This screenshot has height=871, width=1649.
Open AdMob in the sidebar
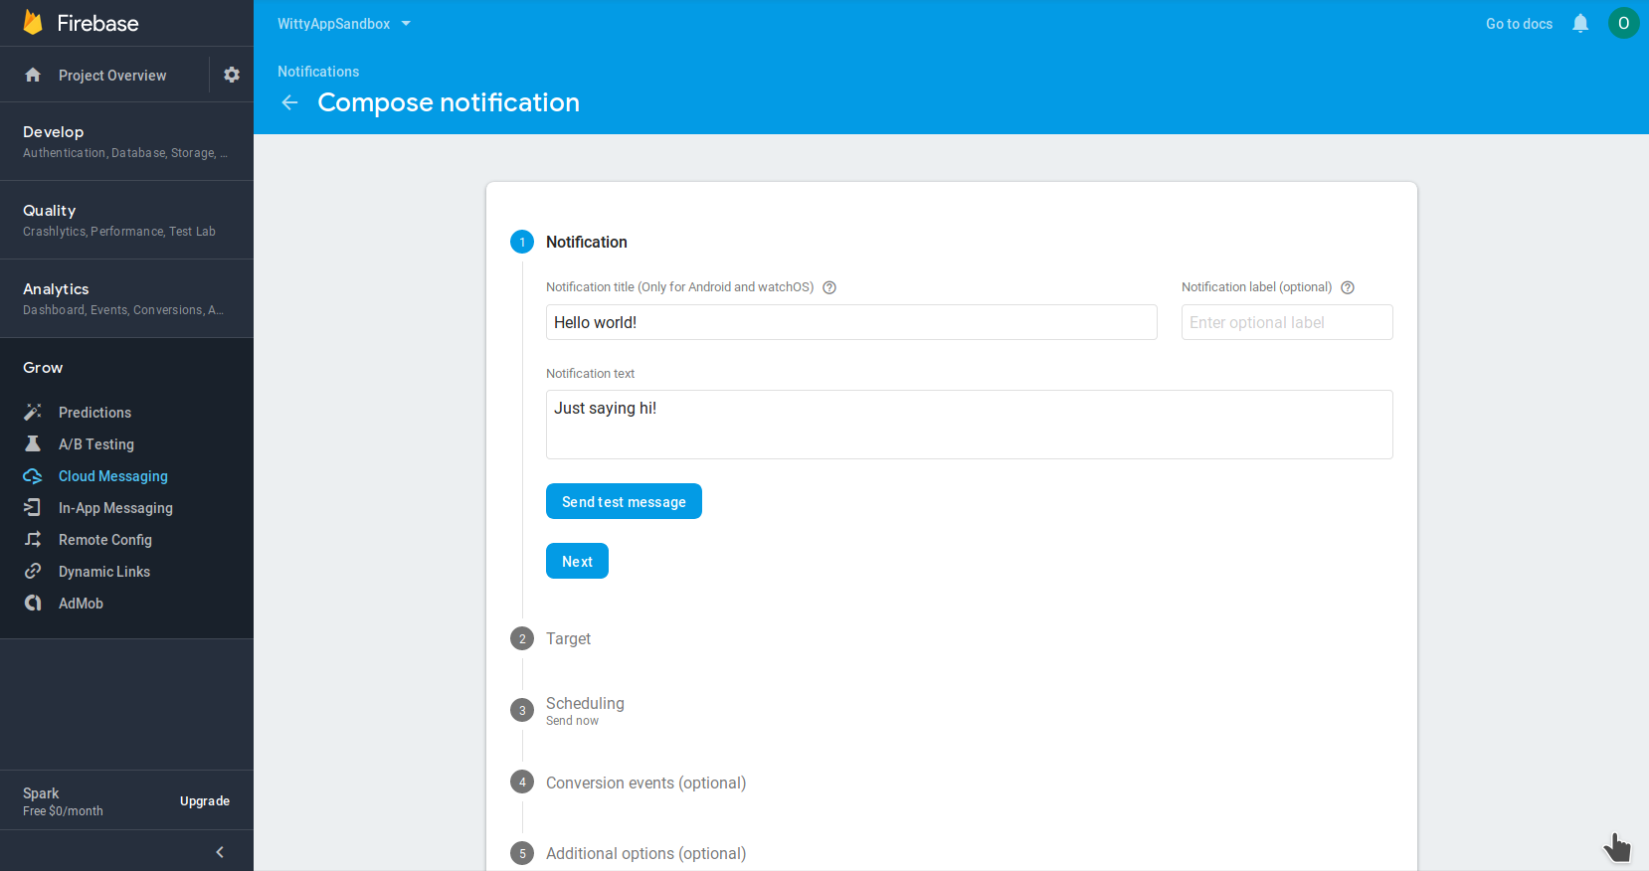[x=81, y=604]
